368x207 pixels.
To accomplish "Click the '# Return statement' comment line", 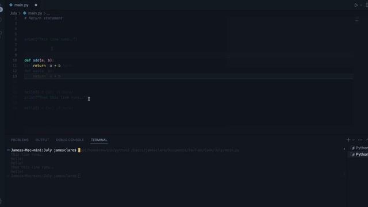I will coord(44,18).
